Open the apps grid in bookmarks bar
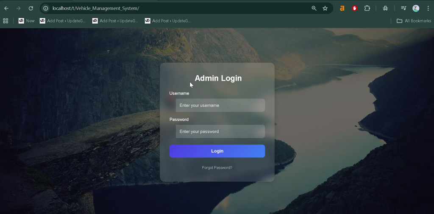This screenshot has width=434, height=214. pyautogui.click(x=6, y=21)
